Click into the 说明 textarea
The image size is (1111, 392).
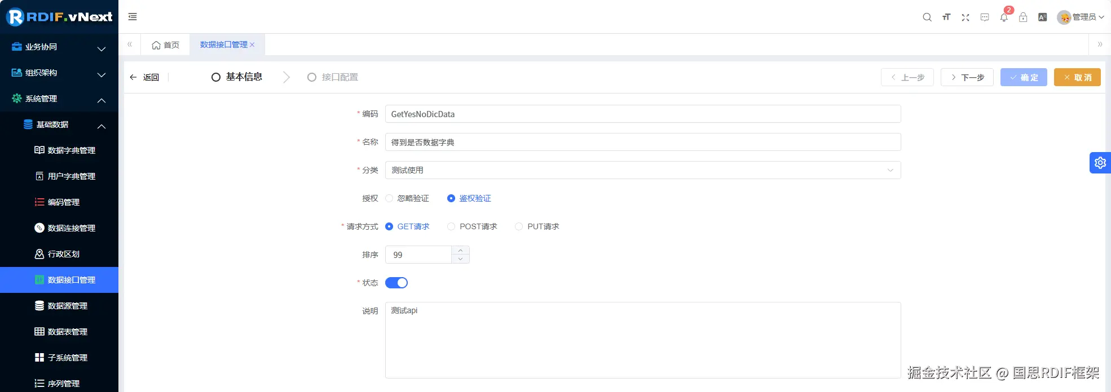(x=643, y=340)
